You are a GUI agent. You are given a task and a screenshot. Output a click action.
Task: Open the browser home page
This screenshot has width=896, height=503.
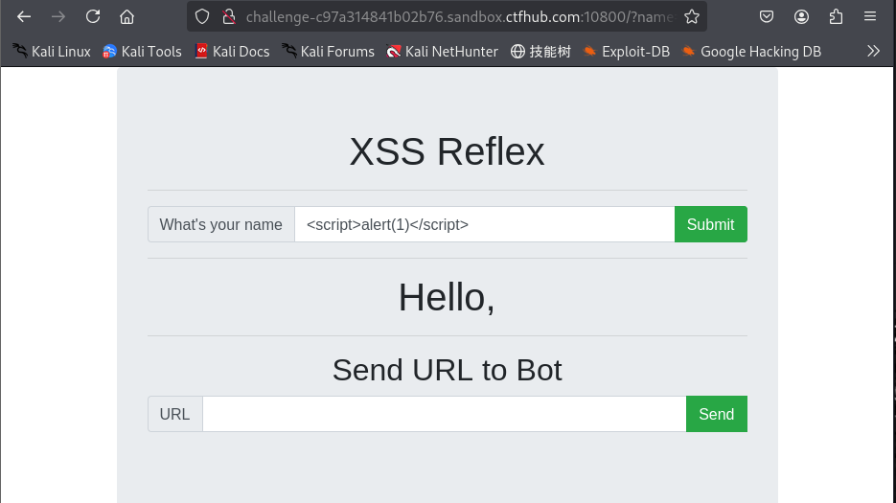click(x=126, y=16)
